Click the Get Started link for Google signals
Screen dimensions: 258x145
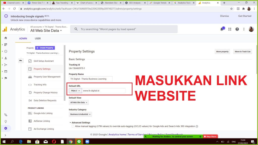(245, 16)
